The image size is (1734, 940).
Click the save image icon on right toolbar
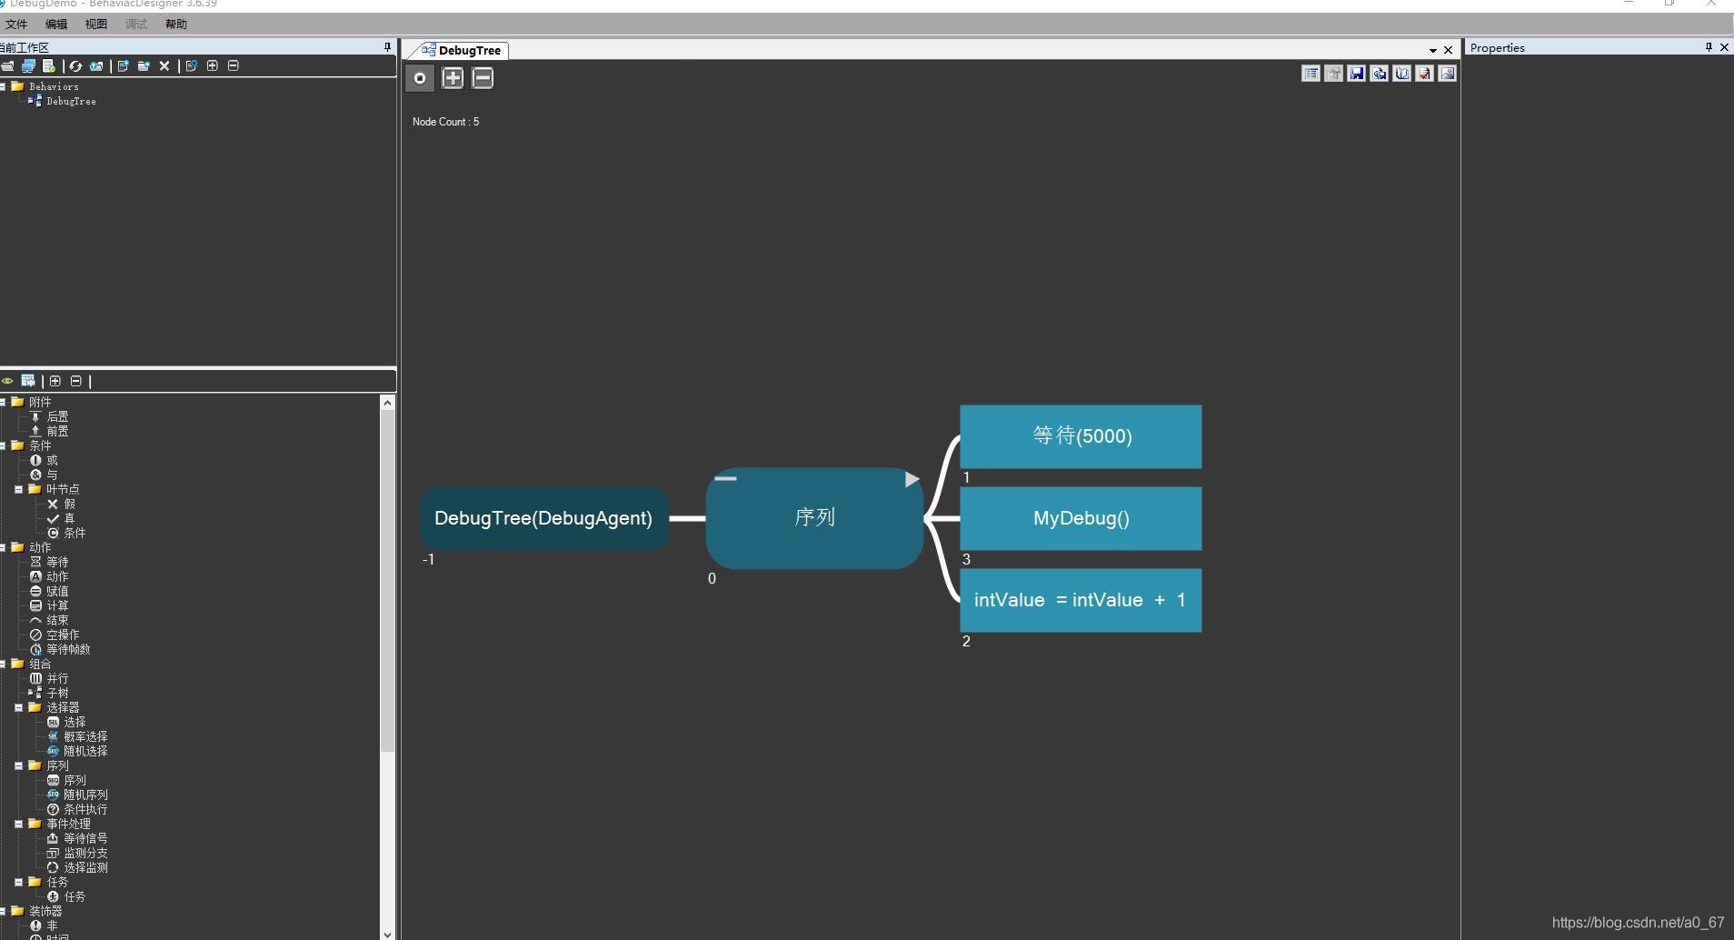point(1448,74)
